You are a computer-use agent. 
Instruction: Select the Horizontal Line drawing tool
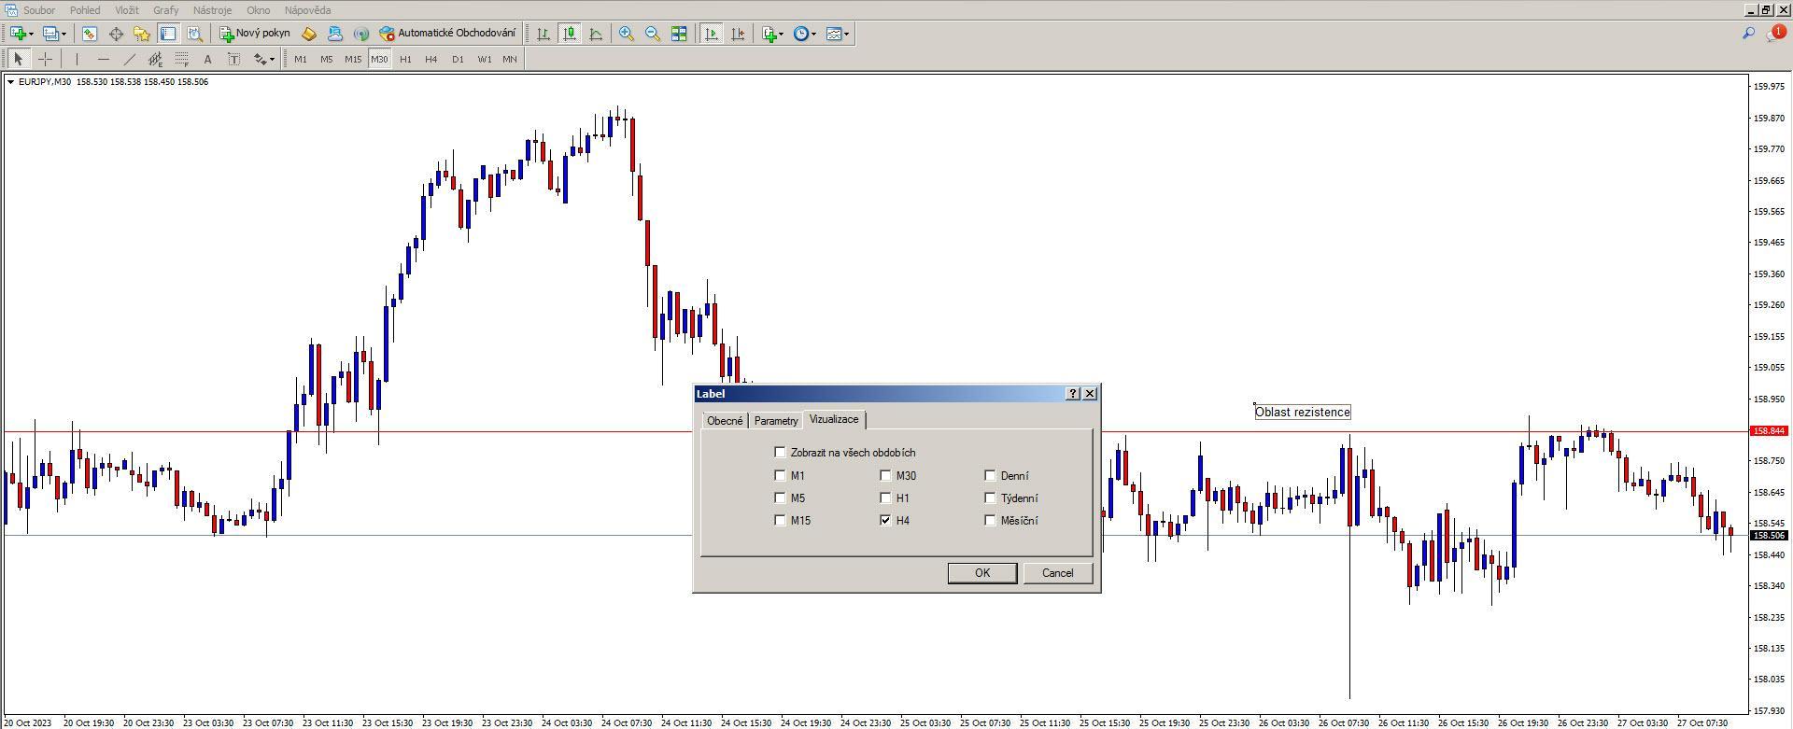103,59
